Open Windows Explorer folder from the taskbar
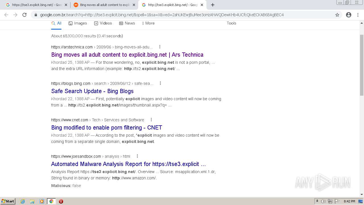 (32, 201)
